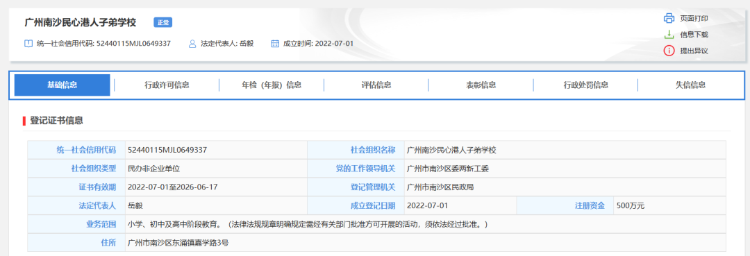Click the 住所 label cell
The image size is (750, 256).
76,243
